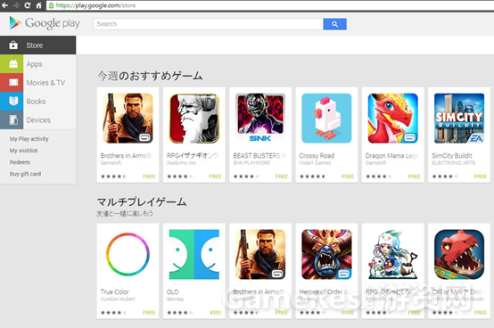This screenshot has width=494, height=328.
Task: Click the star rating on Crossy Road
Action: (312, 176)
